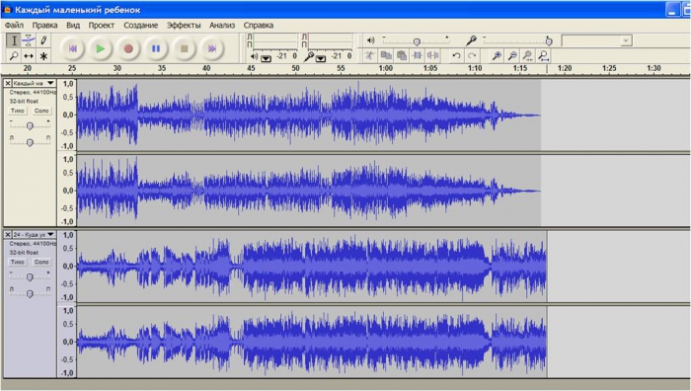Select the Envelope tool
The height and width of the screenshot is (391, 691).
[x=29, y=40]
